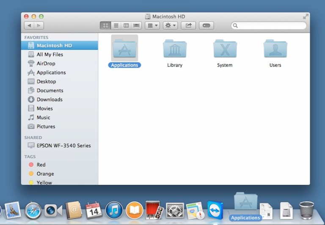Switch to column view in toolbar
The image size is (325, 225).
click(x=126, y=26)
